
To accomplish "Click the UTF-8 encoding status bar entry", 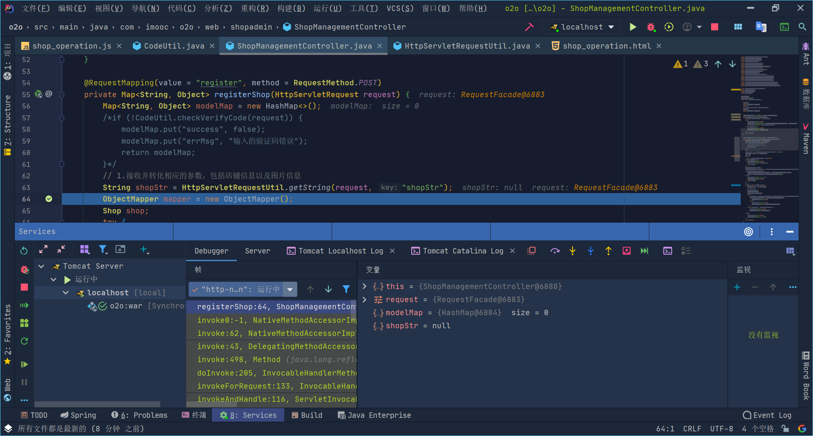I will (721, 428).
